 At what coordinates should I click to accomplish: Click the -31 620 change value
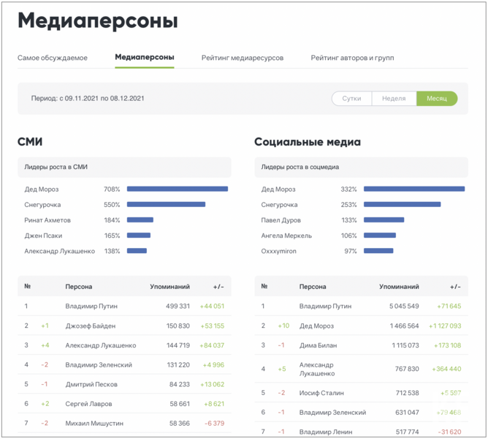click(449, 432)
